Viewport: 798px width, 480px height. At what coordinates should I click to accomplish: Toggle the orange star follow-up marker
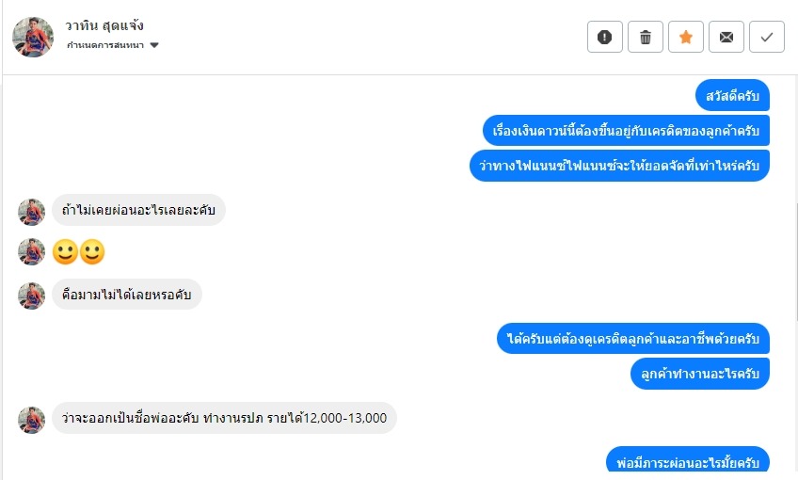coord(685,37)
